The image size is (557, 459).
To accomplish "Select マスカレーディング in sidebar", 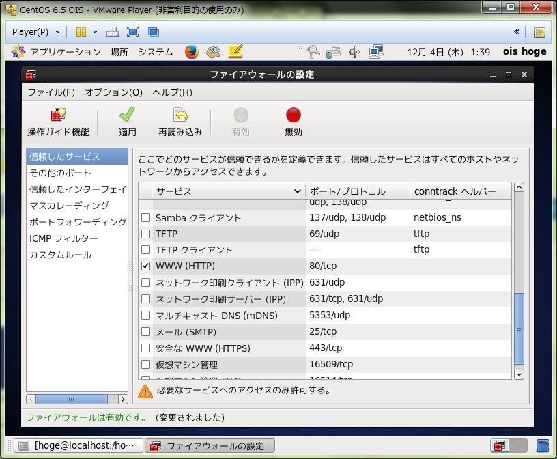I will [77, 206].
